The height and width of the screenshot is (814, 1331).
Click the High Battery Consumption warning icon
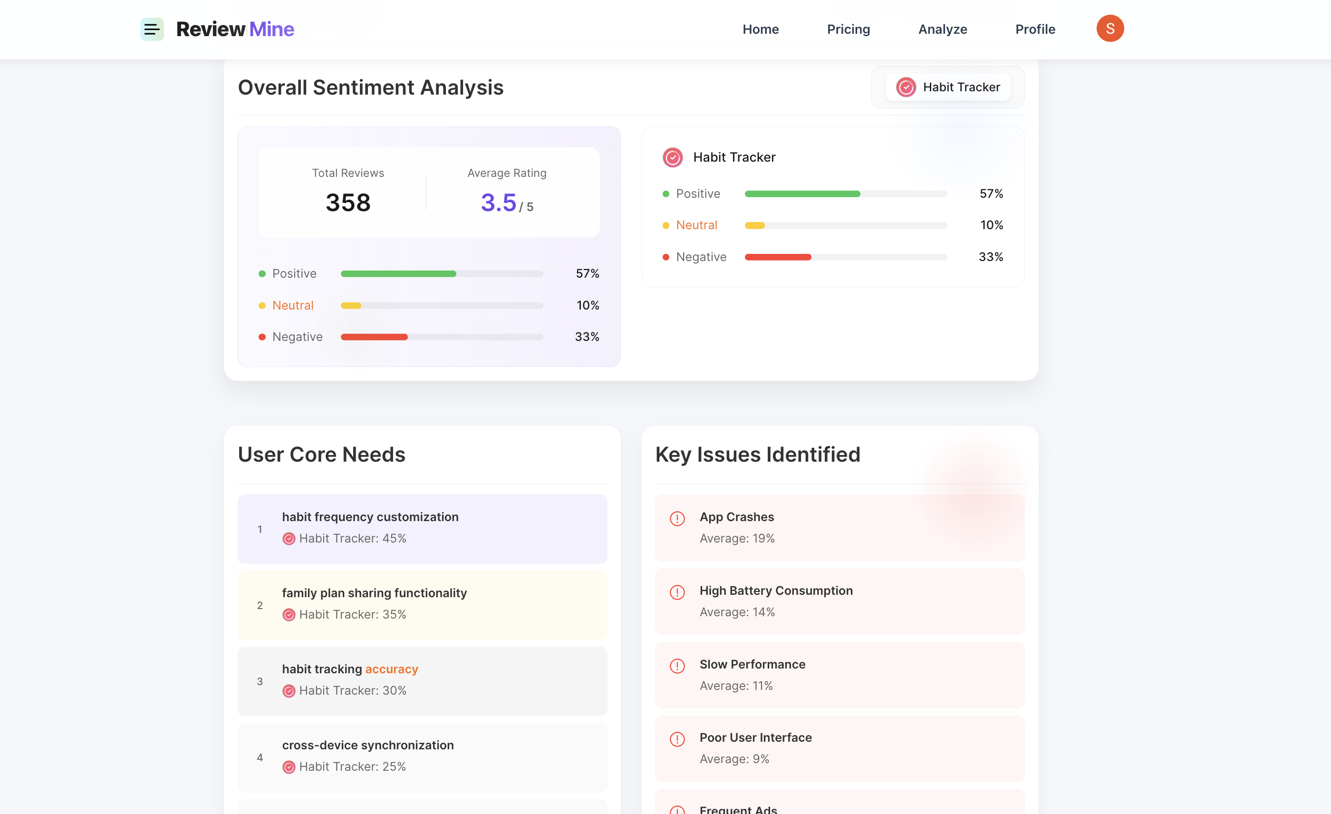pyautogui.click(x=677, y=592)
